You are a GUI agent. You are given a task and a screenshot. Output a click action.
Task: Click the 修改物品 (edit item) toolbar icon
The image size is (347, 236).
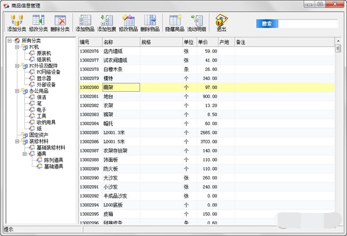point(128,23)
